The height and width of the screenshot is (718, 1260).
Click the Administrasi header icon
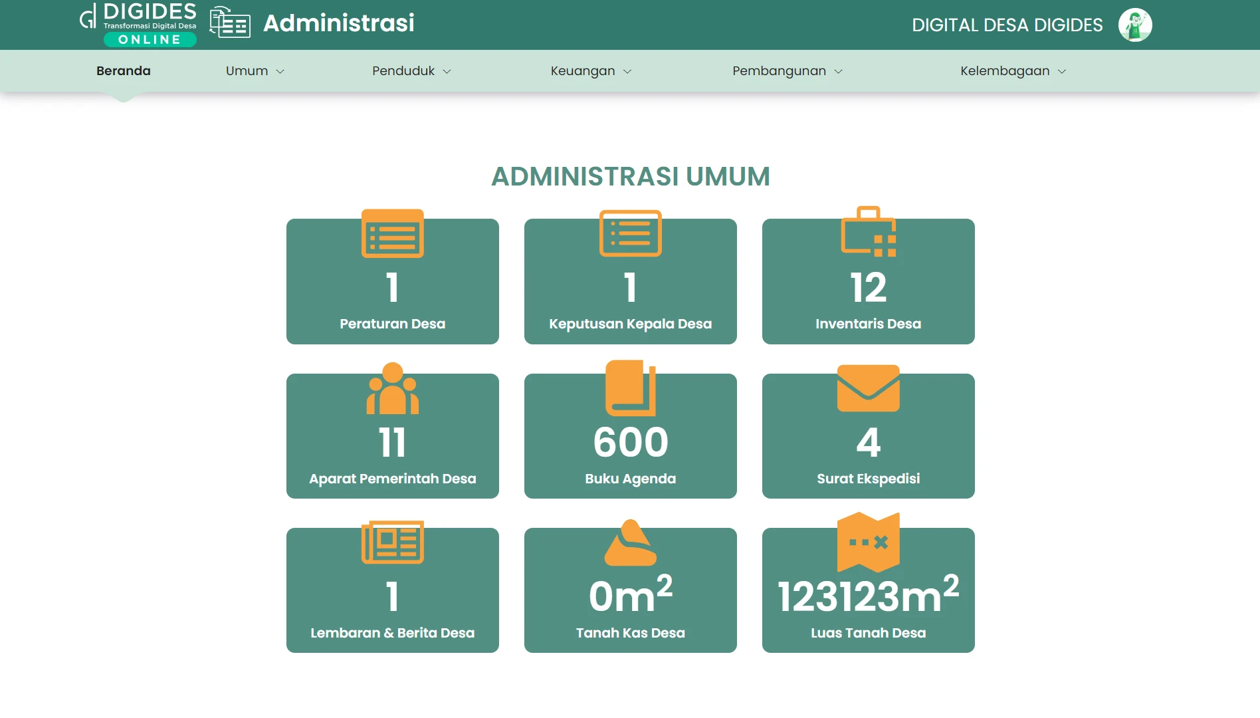[230, 23]
